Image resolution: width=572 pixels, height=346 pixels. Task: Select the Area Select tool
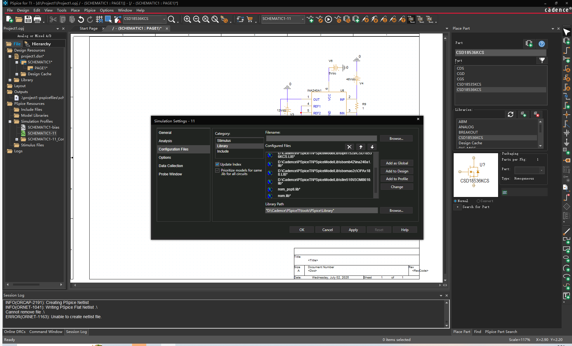pos(108,19)
